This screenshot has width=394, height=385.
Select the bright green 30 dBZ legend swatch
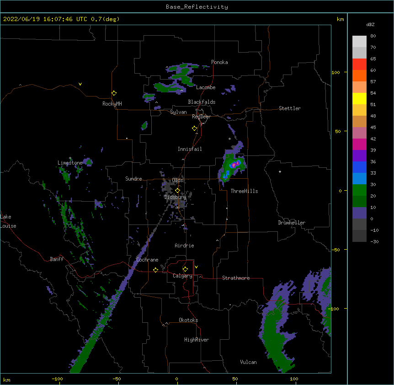coord(359,190)
